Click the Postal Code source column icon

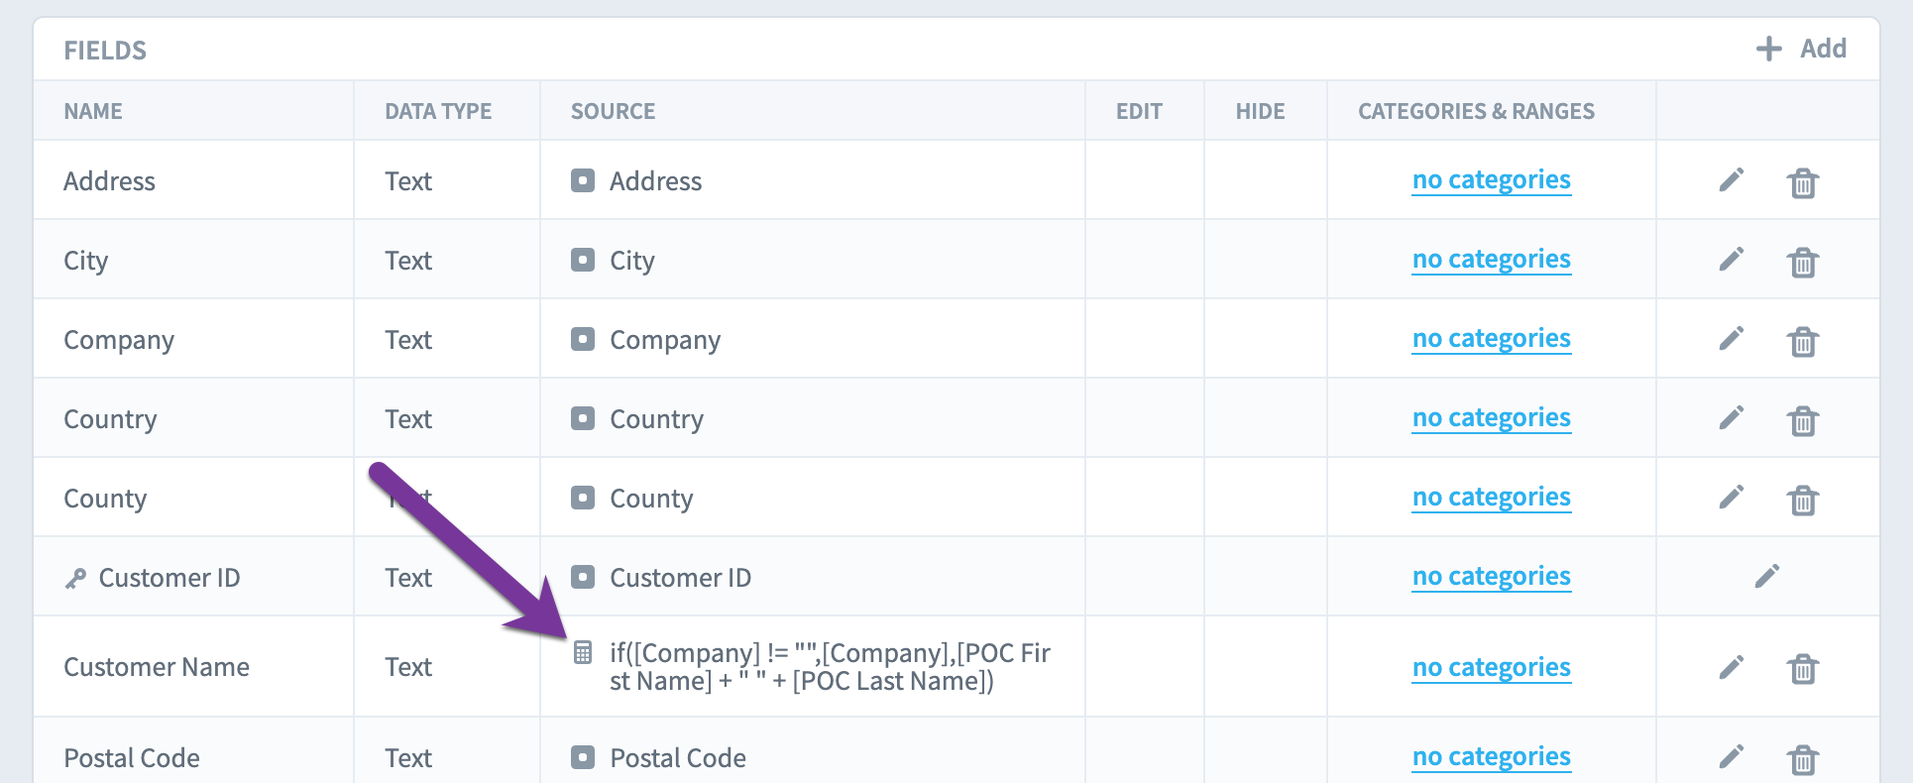(x=583, y=757)
